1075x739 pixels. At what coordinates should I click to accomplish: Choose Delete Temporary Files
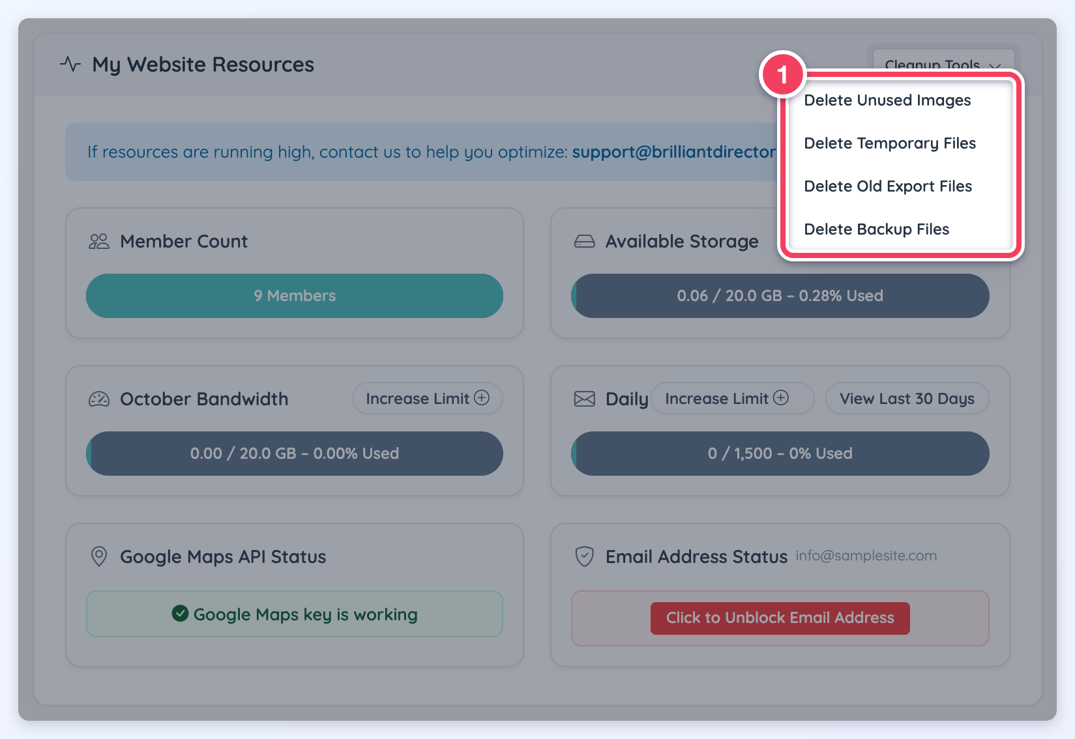900,143
